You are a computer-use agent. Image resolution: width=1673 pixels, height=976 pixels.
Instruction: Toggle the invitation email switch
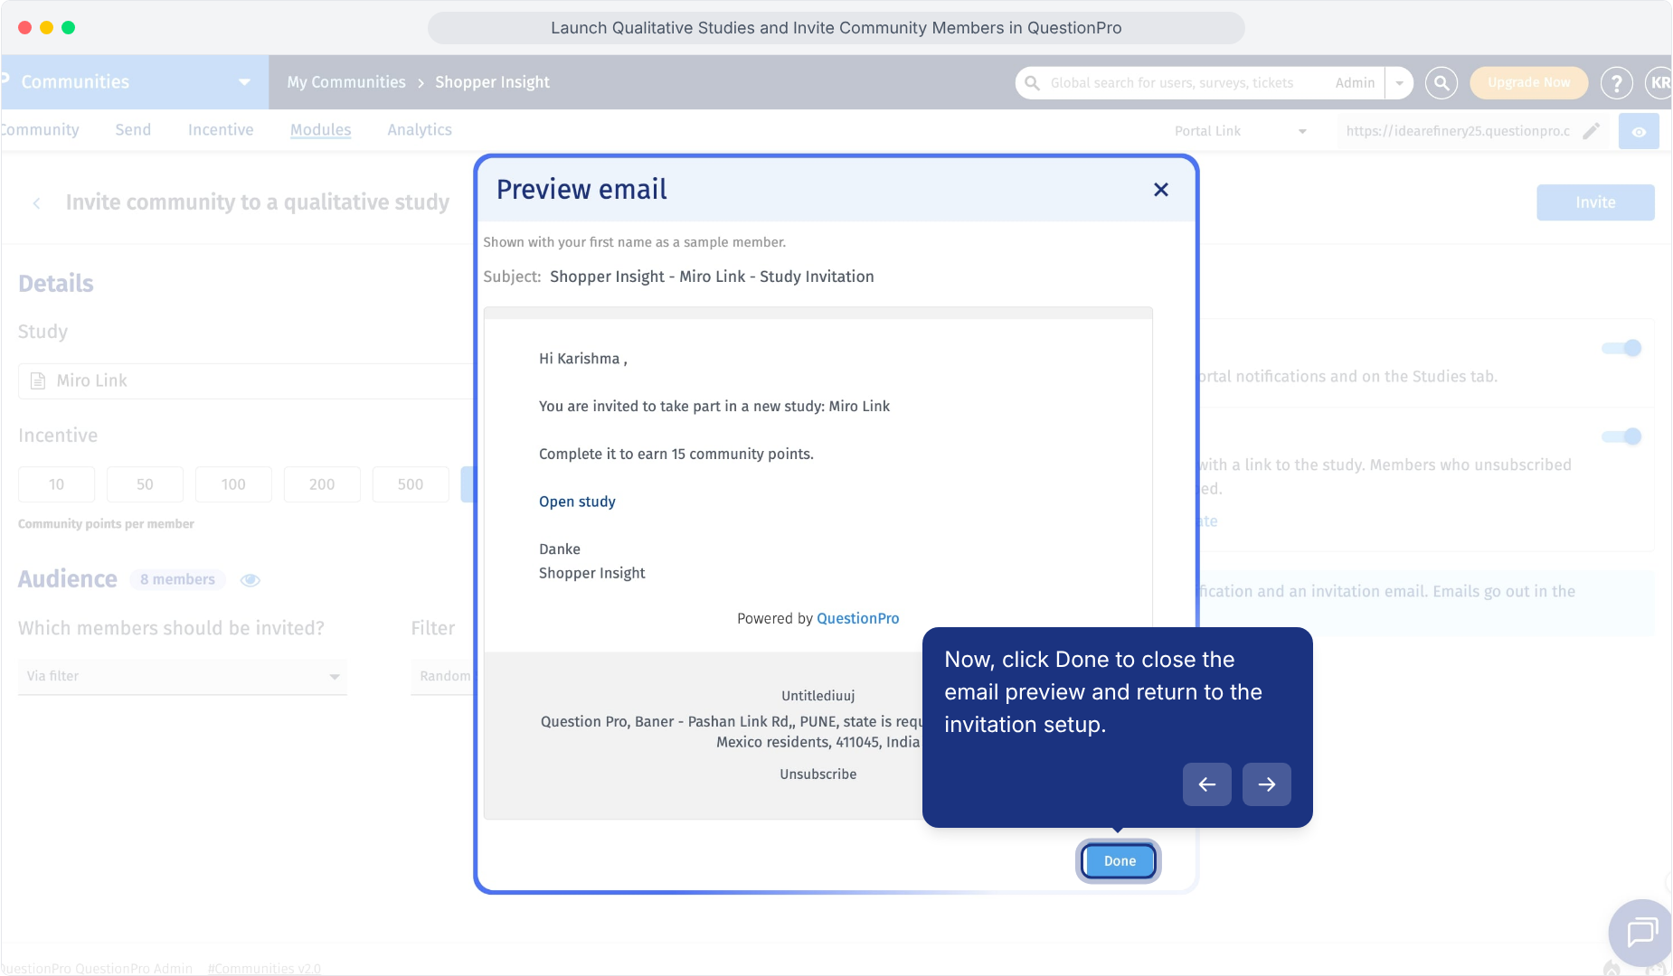click(1621, 436)
